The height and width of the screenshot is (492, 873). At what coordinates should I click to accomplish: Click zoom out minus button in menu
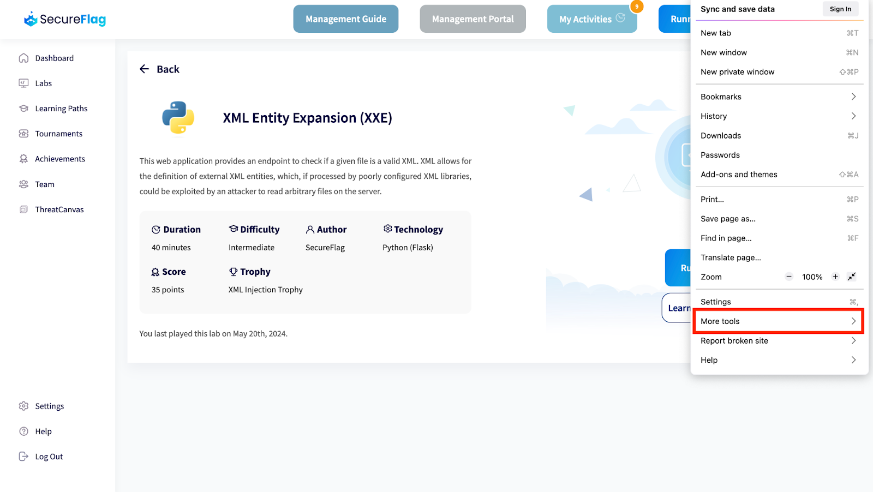(789, 277)
